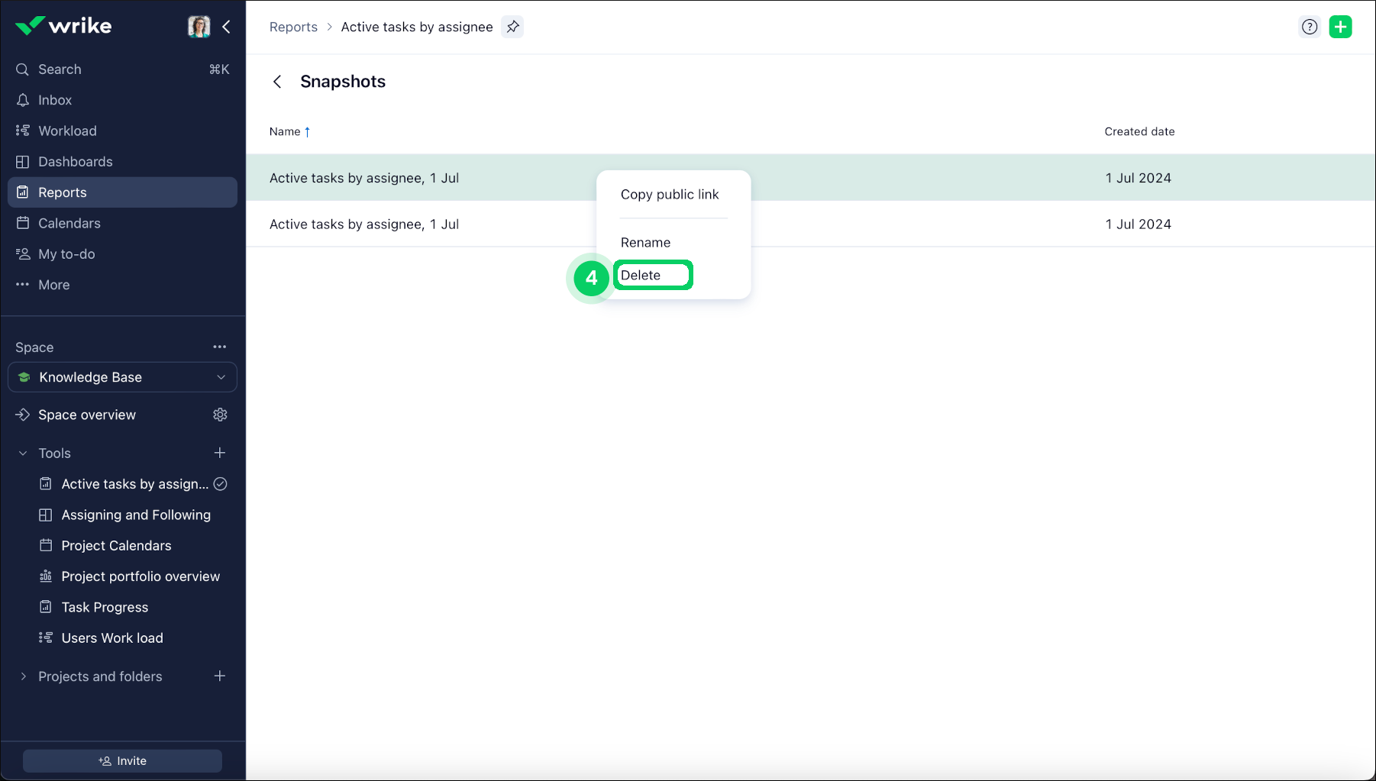
Task: Expand Projects and folders section
Action: (23, 676)
